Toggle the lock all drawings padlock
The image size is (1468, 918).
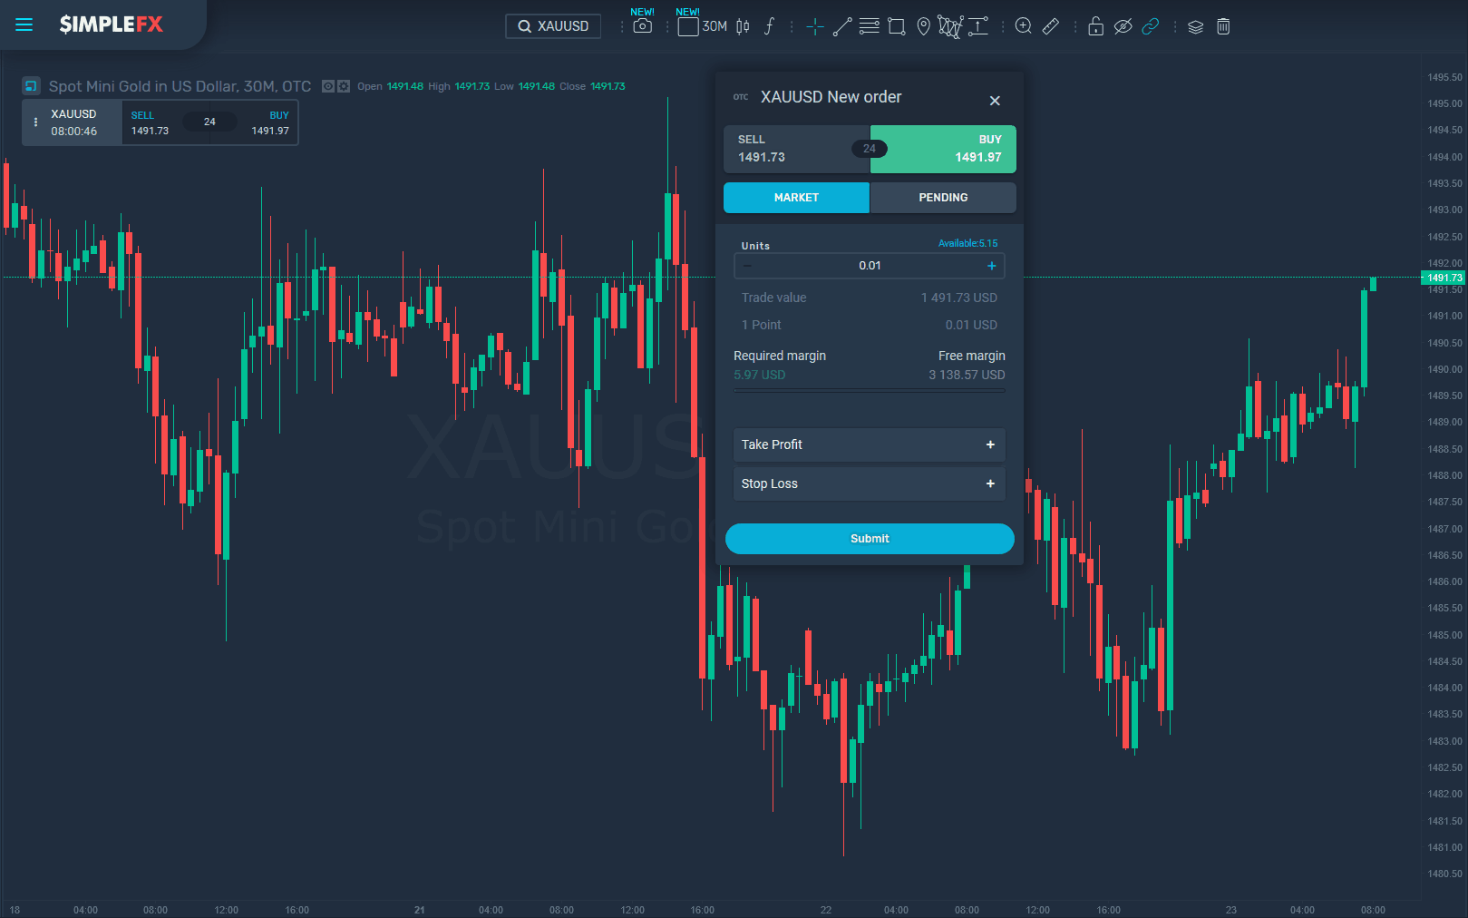point(1095,26)
